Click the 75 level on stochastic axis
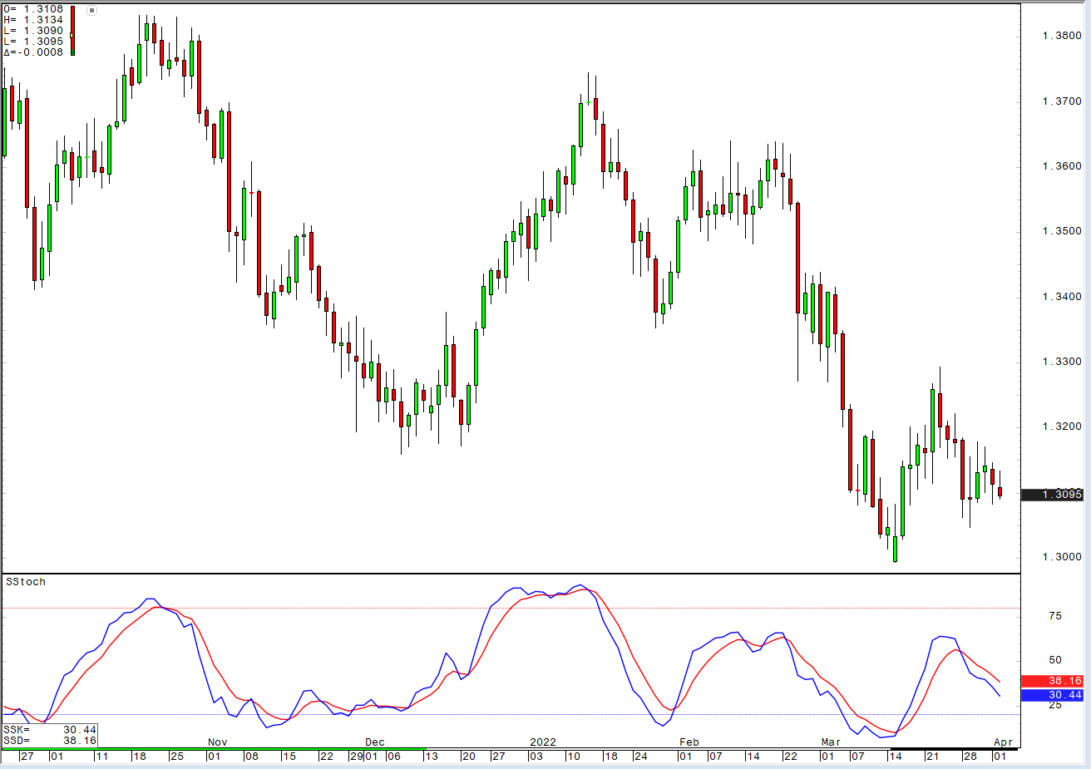Viewport: 1091px width, 769px height. point(1055,616)
